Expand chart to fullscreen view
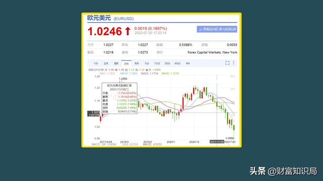 pos(227,63)
